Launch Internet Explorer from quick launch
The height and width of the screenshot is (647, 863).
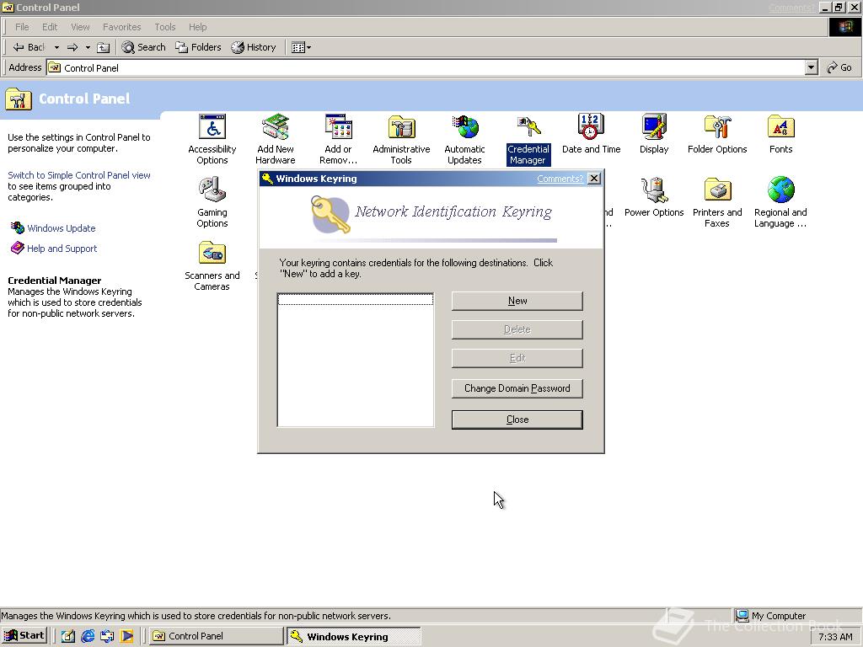(88, 636)
